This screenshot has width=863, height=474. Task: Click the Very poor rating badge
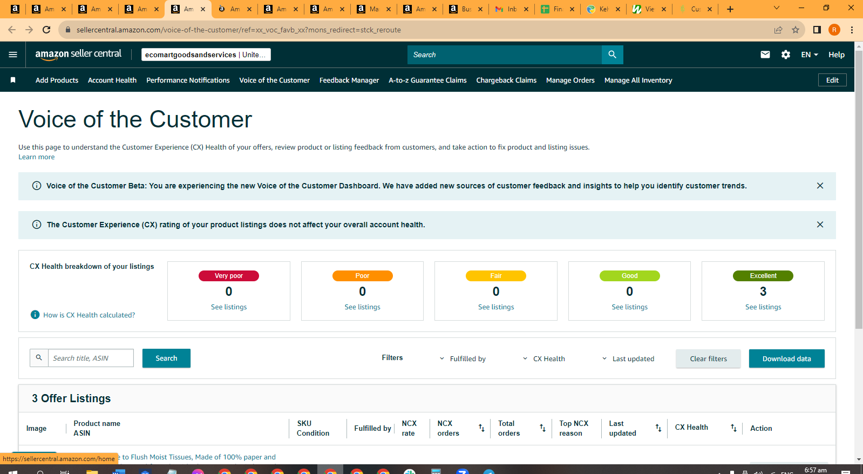coord(229,276)
